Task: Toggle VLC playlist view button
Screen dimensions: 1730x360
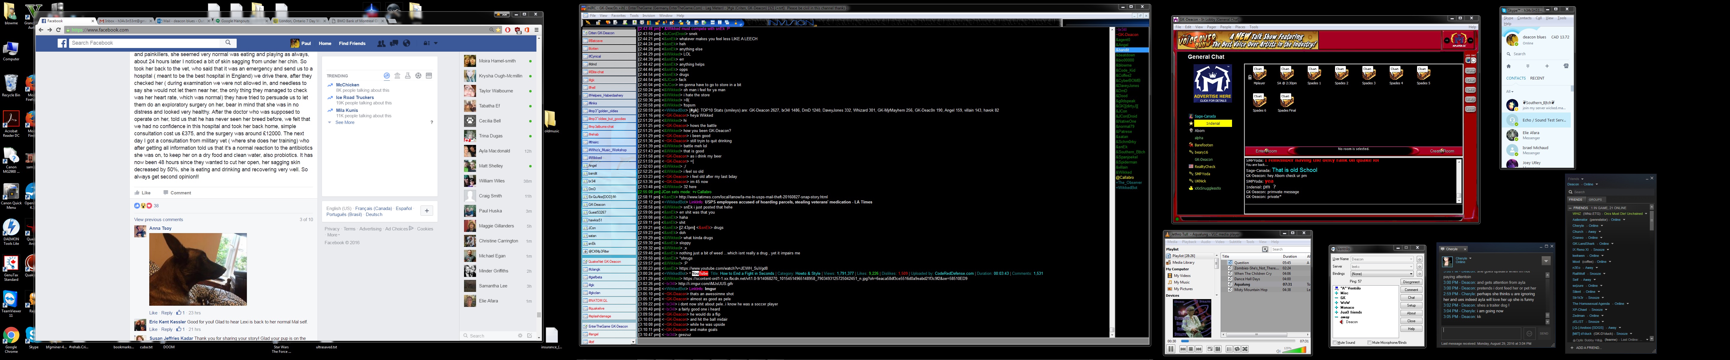Action: coord(1230,349)
